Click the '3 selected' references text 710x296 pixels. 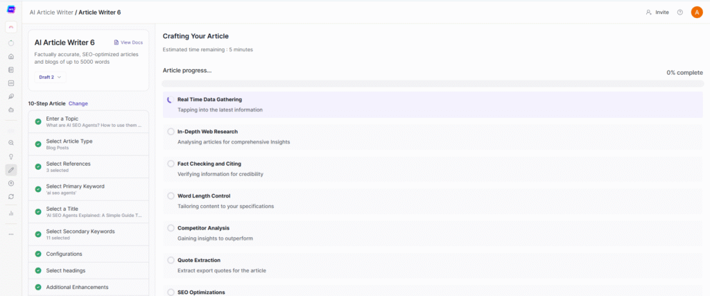(57, 171)
